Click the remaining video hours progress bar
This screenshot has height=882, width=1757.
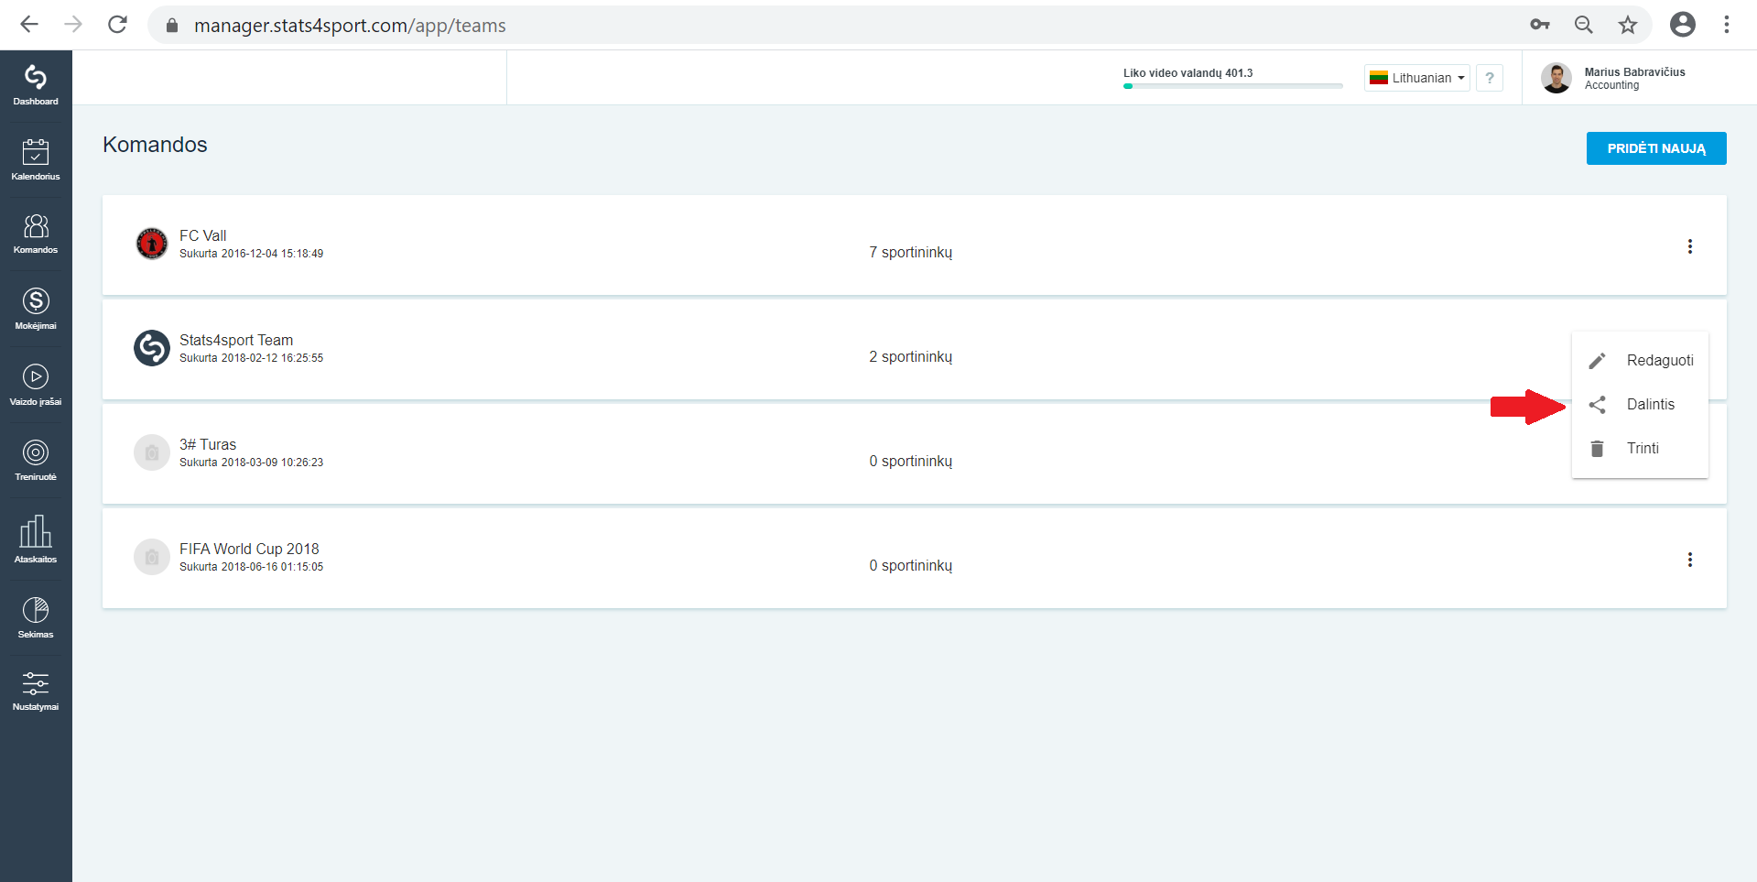point(1232,86)
